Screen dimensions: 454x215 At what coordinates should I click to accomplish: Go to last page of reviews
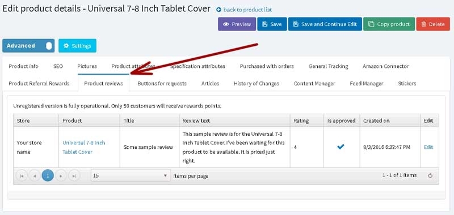[x=74, y=175]
